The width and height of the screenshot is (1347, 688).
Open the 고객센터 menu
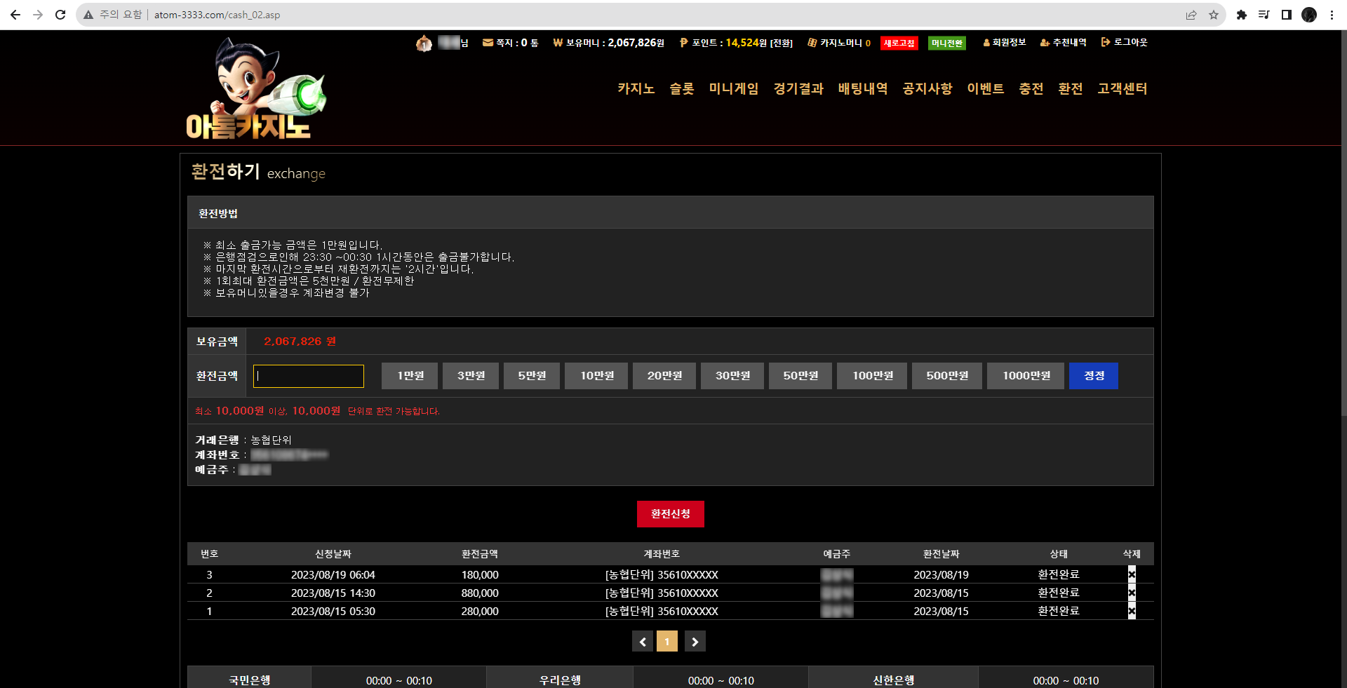(1122, 88)
